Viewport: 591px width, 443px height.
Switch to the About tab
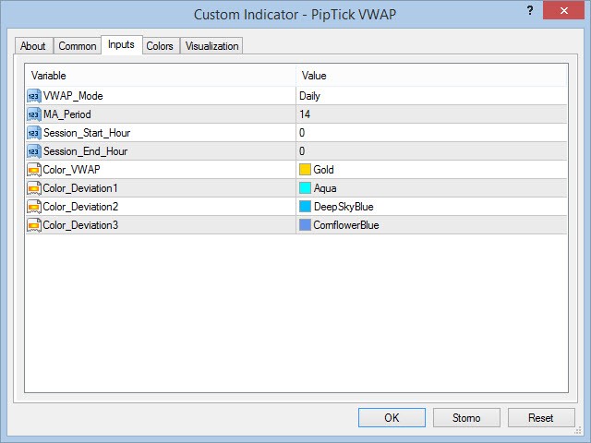33,46
